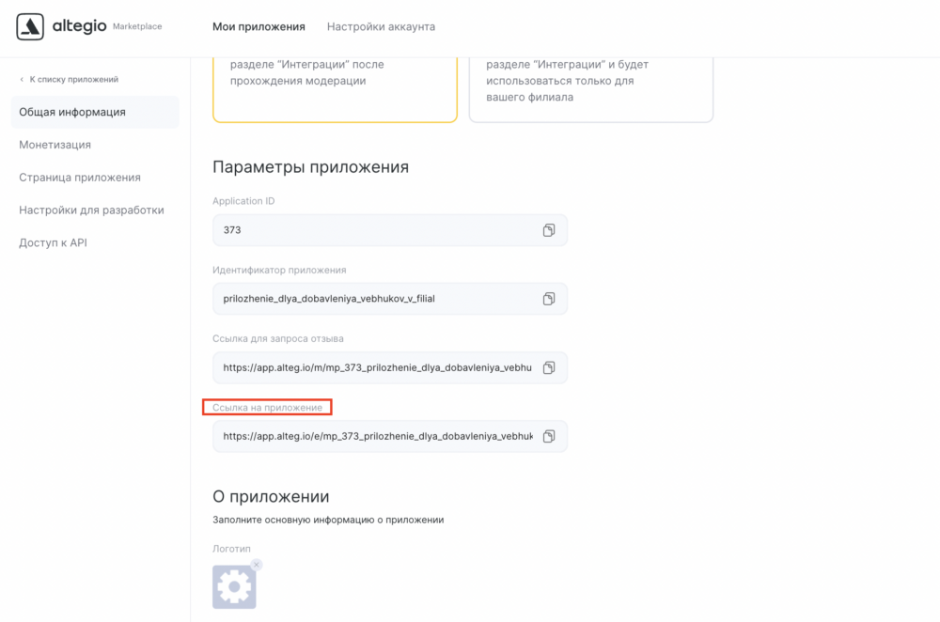Remove the logo with the x icon

(257, 565)
